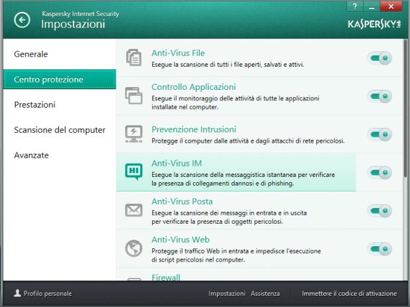Open the Anti-Virus Web settings link
410x307 pixels.
coord(181,240)
